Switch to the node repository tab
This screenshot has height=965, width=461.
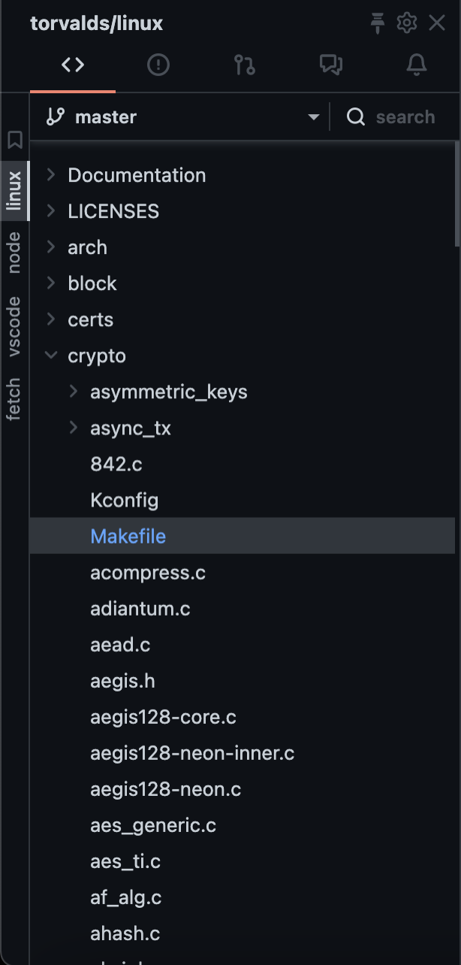click(14, 253)
